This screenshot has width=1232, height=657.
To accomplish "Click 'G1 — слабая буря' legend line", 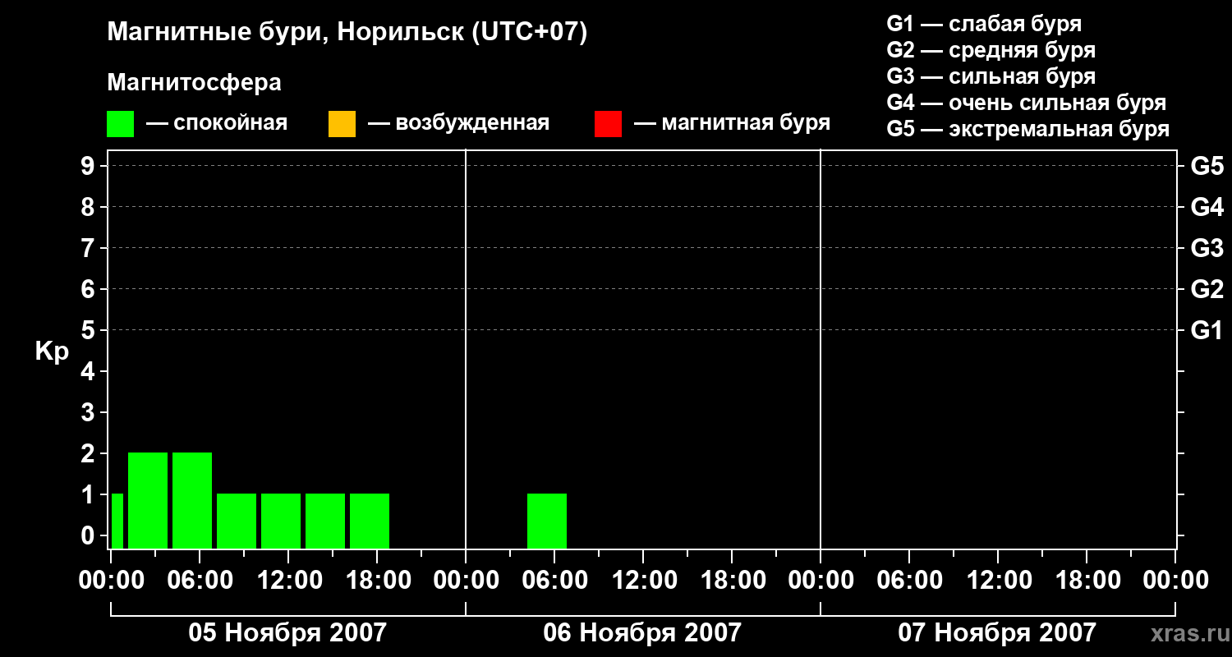I will pyautogui.click(x=984, y=24).
